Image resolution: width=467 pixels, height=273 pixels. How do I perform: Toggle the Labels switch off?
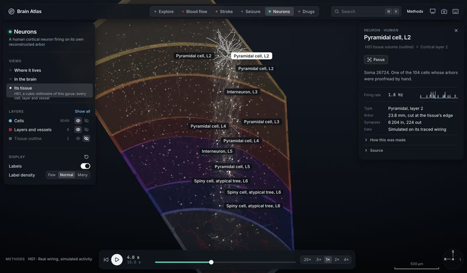(x=85, y=166)
